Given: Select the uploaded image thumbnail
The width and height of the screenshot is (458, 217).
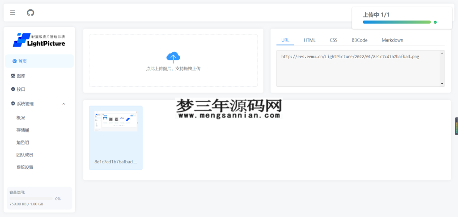Looking at the screenshot, I should [x=116, y=121].
